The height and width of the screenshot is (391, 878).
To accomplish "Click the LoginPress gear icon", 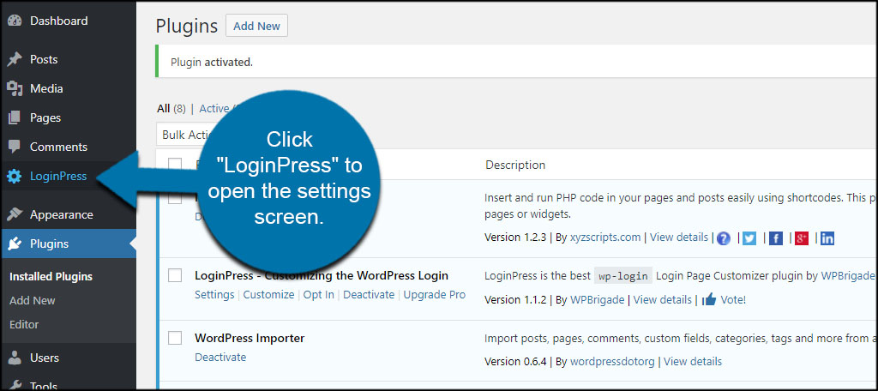I will point(15,177).
